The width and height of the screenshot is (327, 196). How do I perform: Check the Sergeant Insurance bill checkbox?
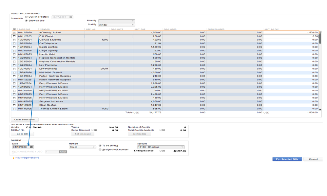pos(14,101)
